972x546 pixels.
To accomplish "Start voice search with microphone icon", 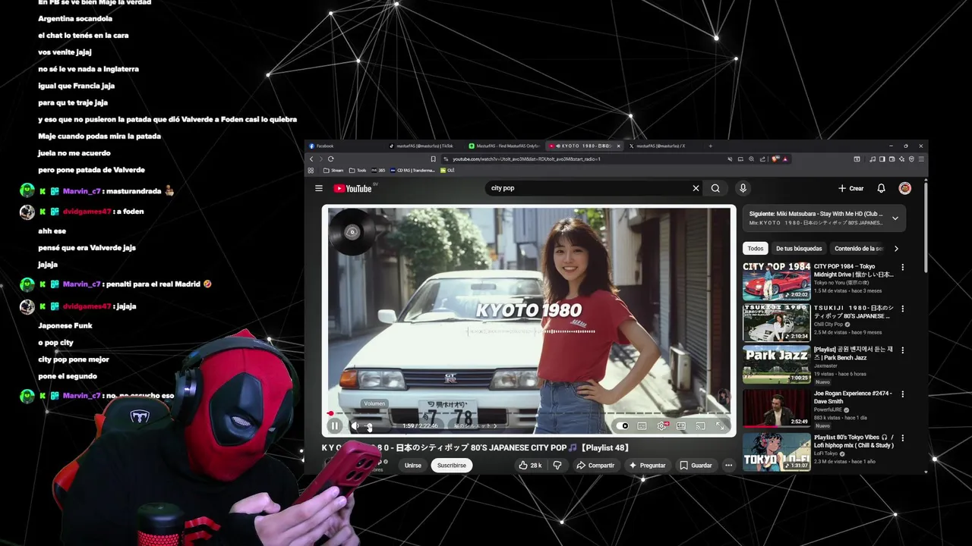I will (743, 188).
